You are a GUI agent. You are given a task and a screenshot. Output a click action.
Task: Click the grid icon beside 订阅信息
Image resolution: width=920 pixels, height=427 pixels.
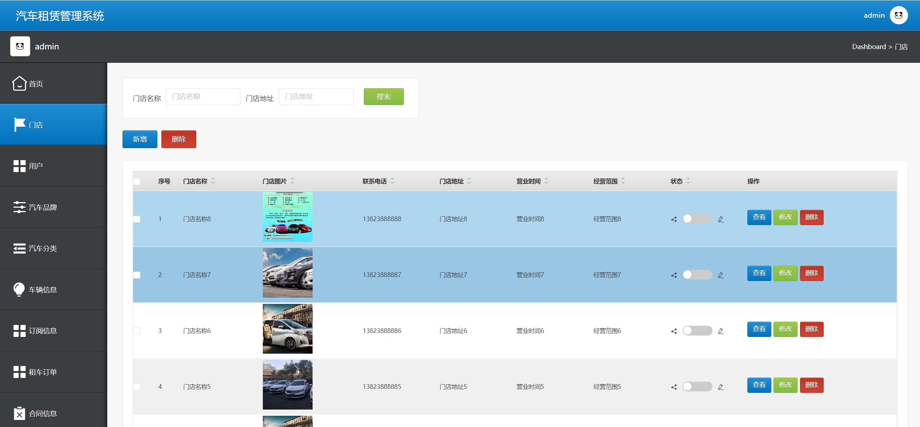tap(20, 331)
